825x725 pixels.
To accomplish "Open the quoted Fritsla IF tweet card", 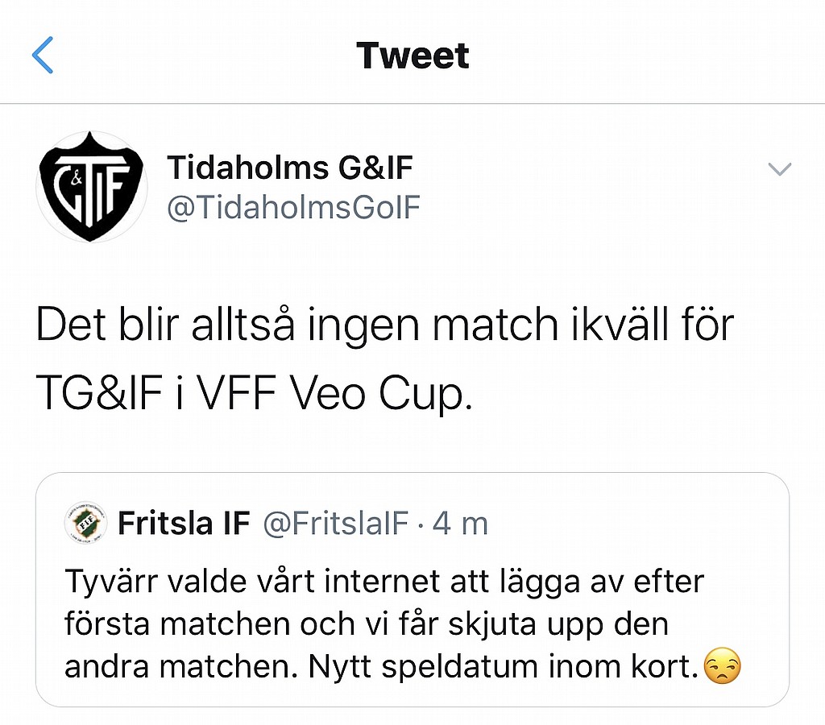I will pyautogui.click(x=412, y=589).
